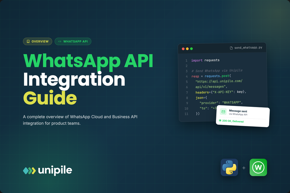Click the envelope icon in Message sent card
The width and height of the screenshot is (290, 193).
pos(223,112)
